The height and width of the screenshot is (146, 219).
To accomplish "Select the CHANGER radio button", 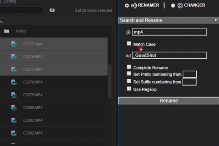I will pyautogui.click(x=173, y=5).
